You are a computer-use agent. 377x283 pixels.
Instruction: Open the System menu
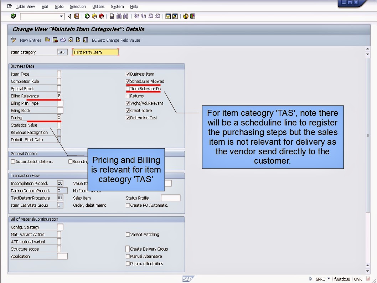(118, 6)
